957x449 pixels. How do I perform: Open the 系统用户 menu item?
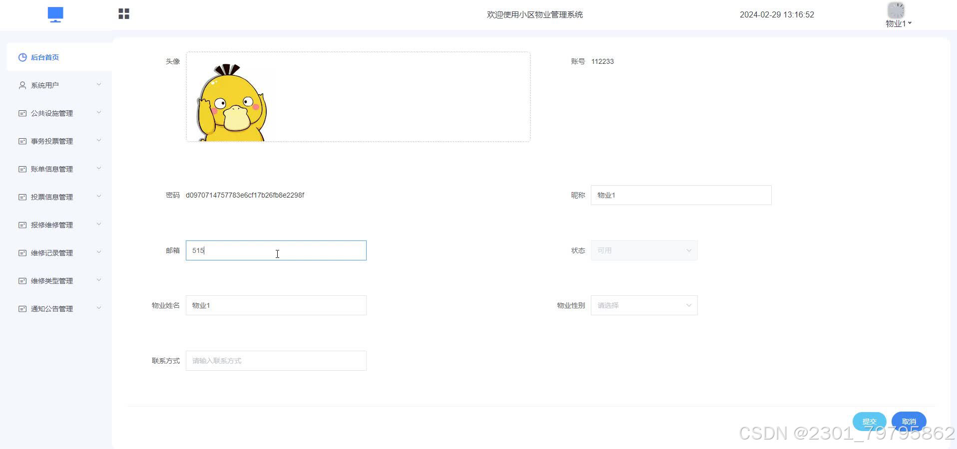tap(59, 85)
